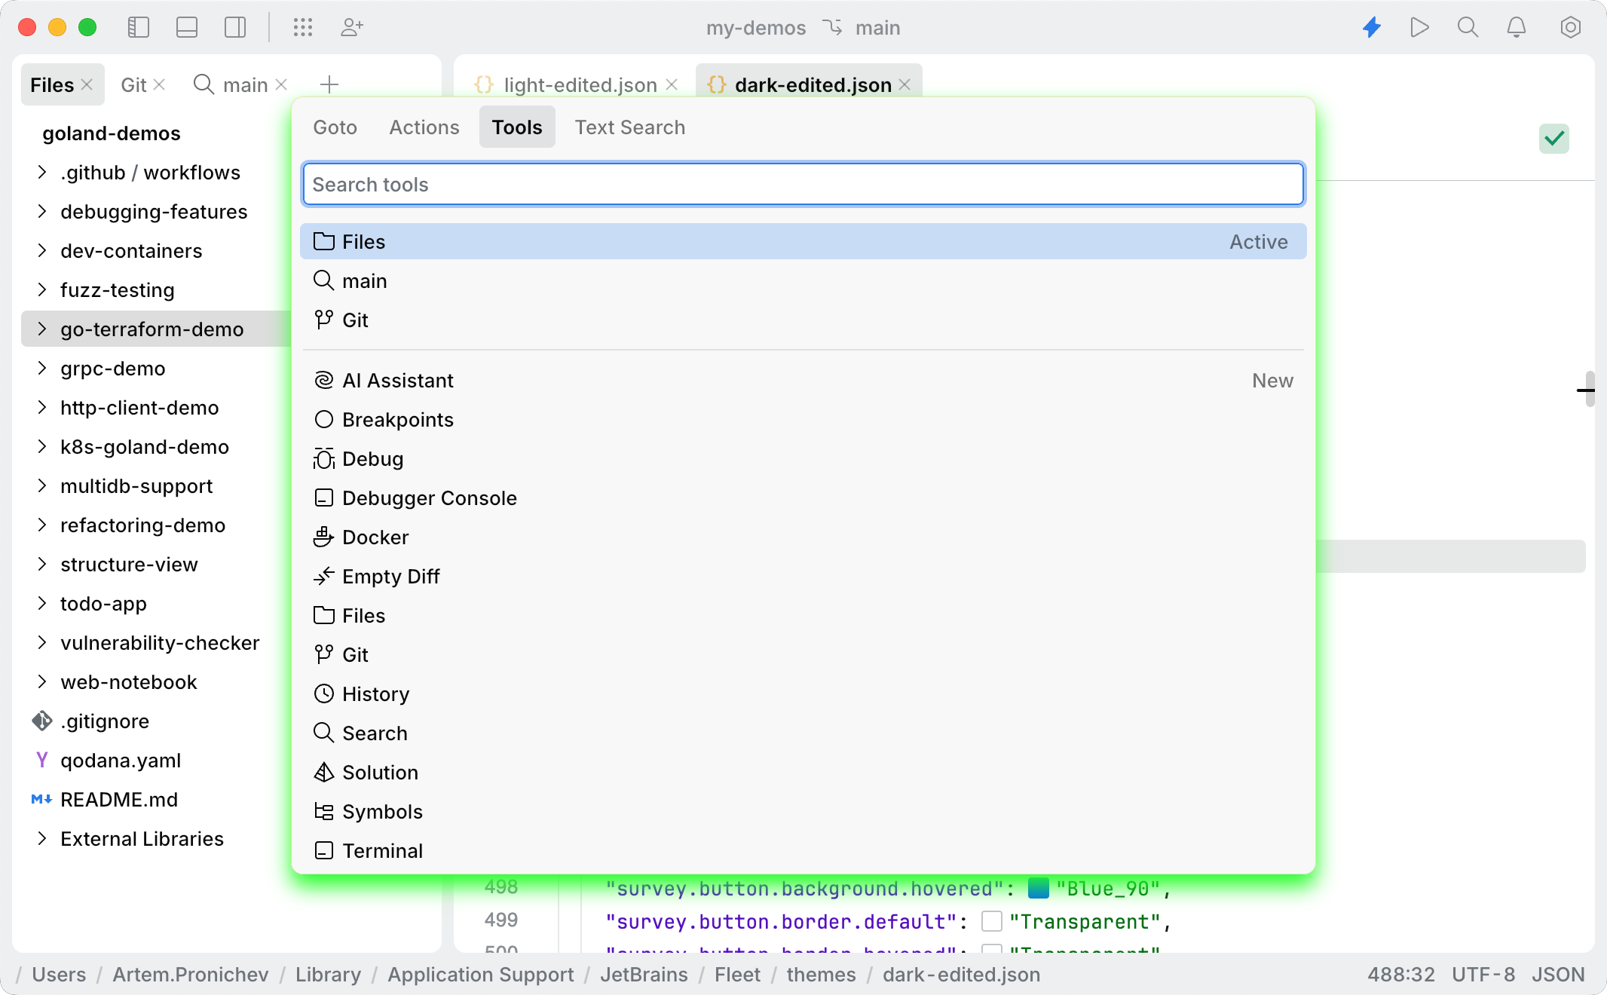Open the settings hexagon icon

pyautogui.click(x=1570, y=28)
